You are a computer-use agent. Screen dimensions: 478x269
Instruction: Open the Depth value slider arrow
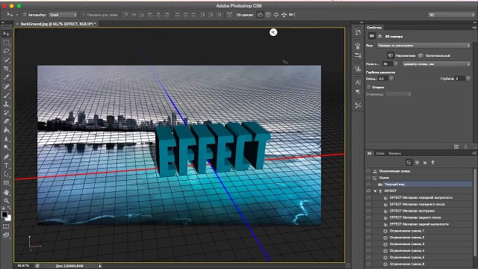pos(468,78)
